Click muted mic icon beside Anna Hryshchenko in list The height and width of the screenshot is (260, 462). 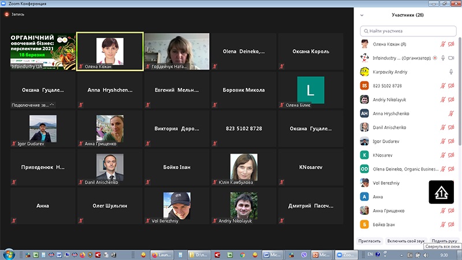(451, 113)
